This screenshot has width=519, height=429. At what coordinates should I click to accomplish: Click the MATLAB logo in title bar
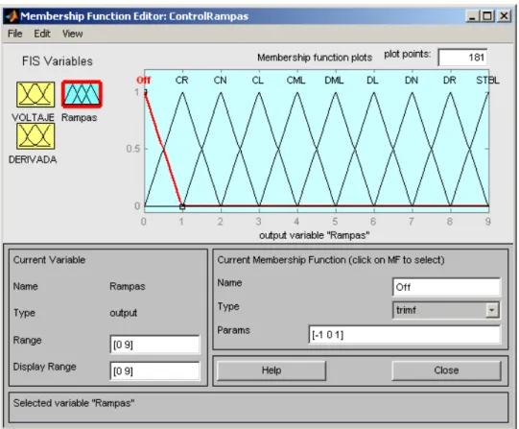click(12, 16)
